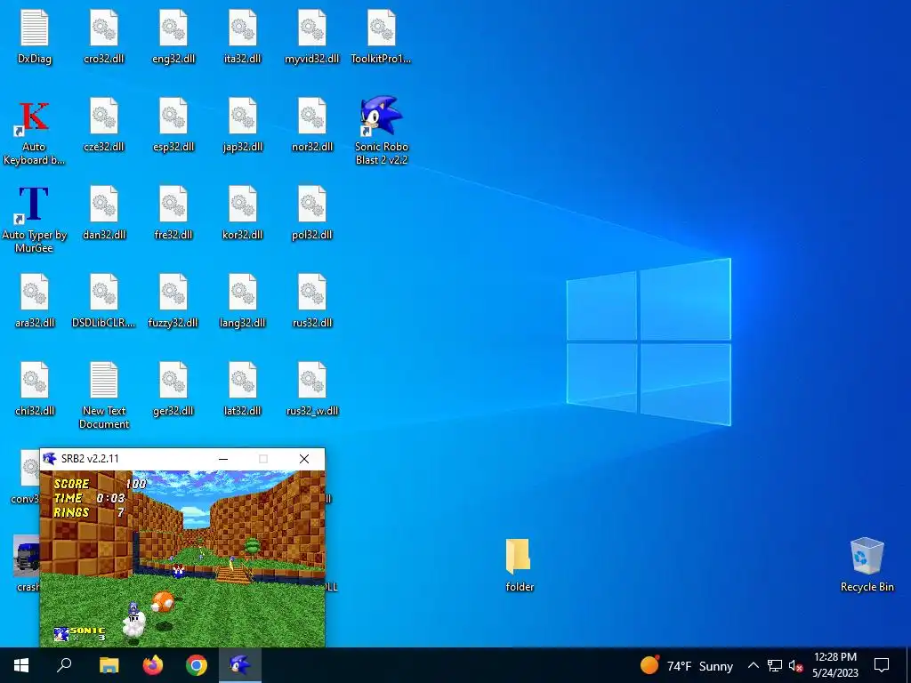The width and height of the screenshot is (911, 683).
Task: Select dan32.dll desktop file
Action: point(104,213)
